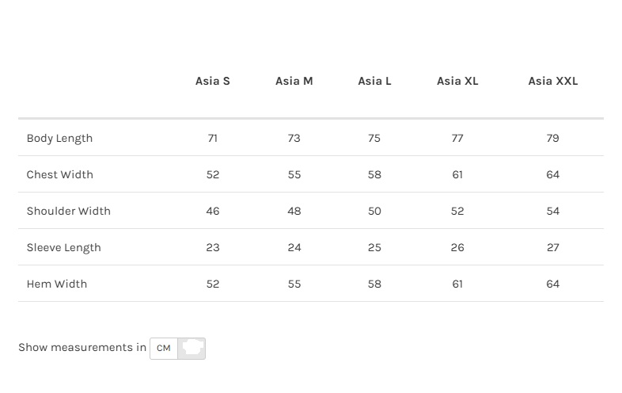The height and width of the screenshot is (393, 622).
Task: Click the Body Length row label
Action: (x=59, y=138)
